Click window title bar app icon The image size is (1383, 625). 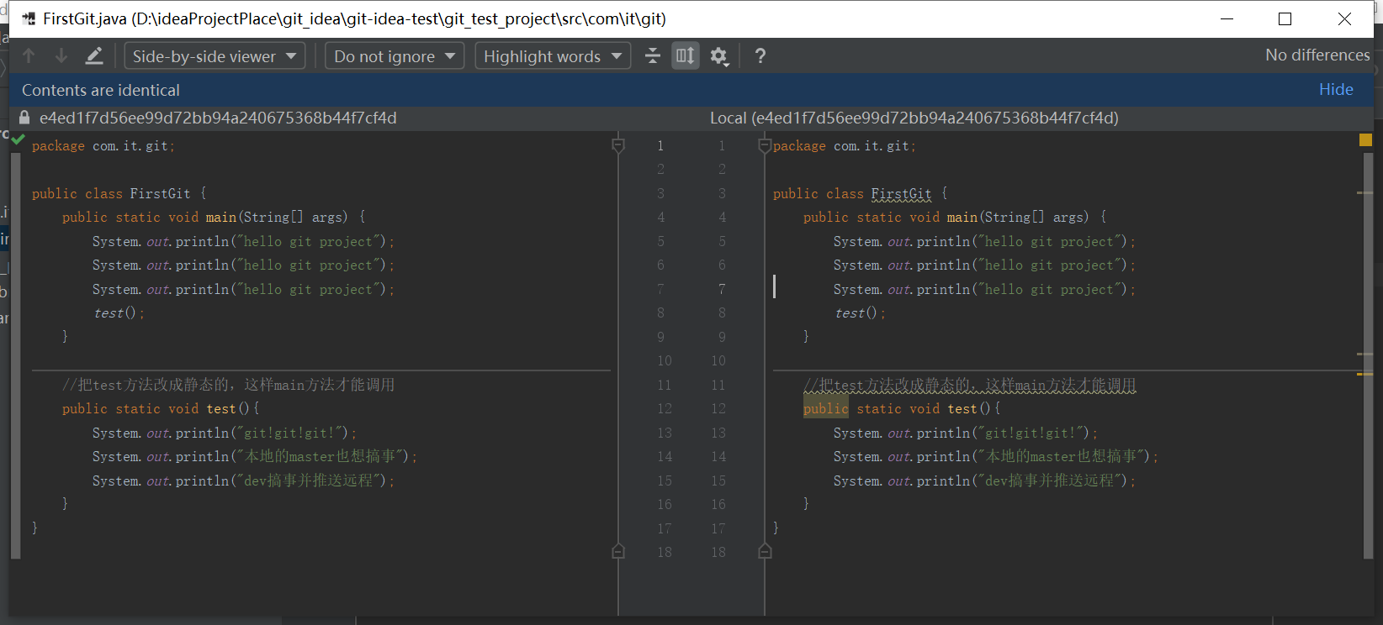[29, 18]
